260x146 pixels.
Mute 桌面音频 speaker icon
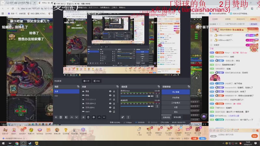tap(152, 106)
